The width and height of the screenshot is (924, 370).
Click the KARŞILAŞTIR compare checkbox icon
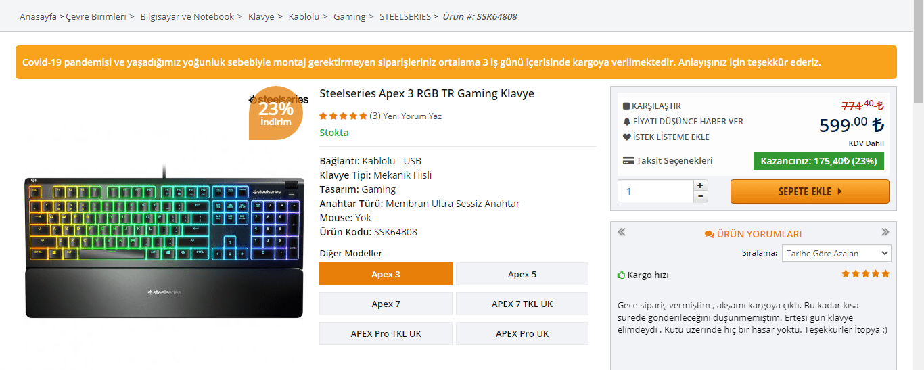coord(626,106)
